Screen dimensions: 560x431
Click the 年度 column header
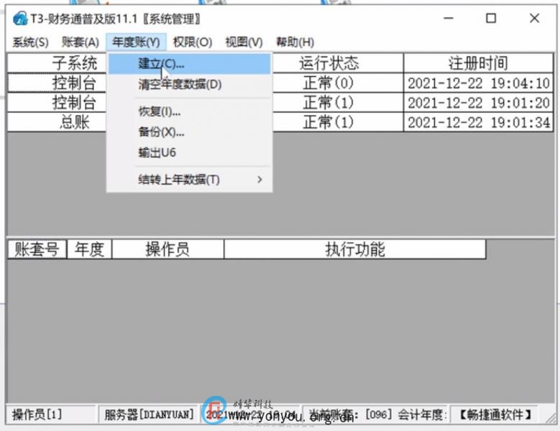[89, 249]
